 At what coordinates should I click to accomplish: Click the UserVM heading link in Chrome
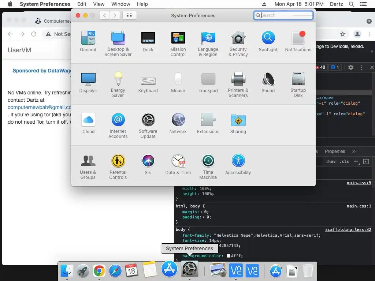pyautogui.click(x=19, y=50)
